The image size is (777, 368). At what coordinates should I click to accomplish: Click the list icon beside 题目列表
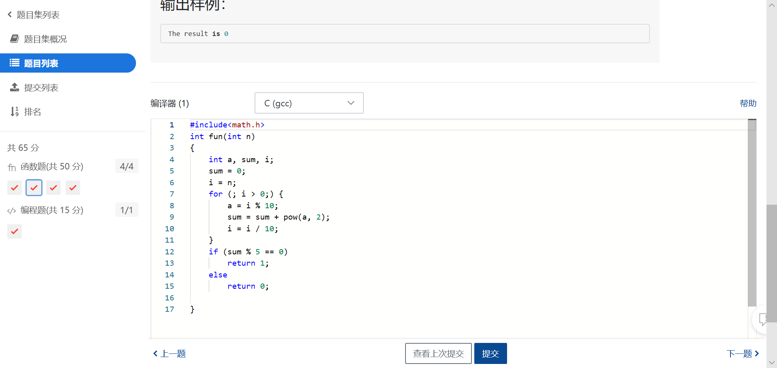(15, 63)
